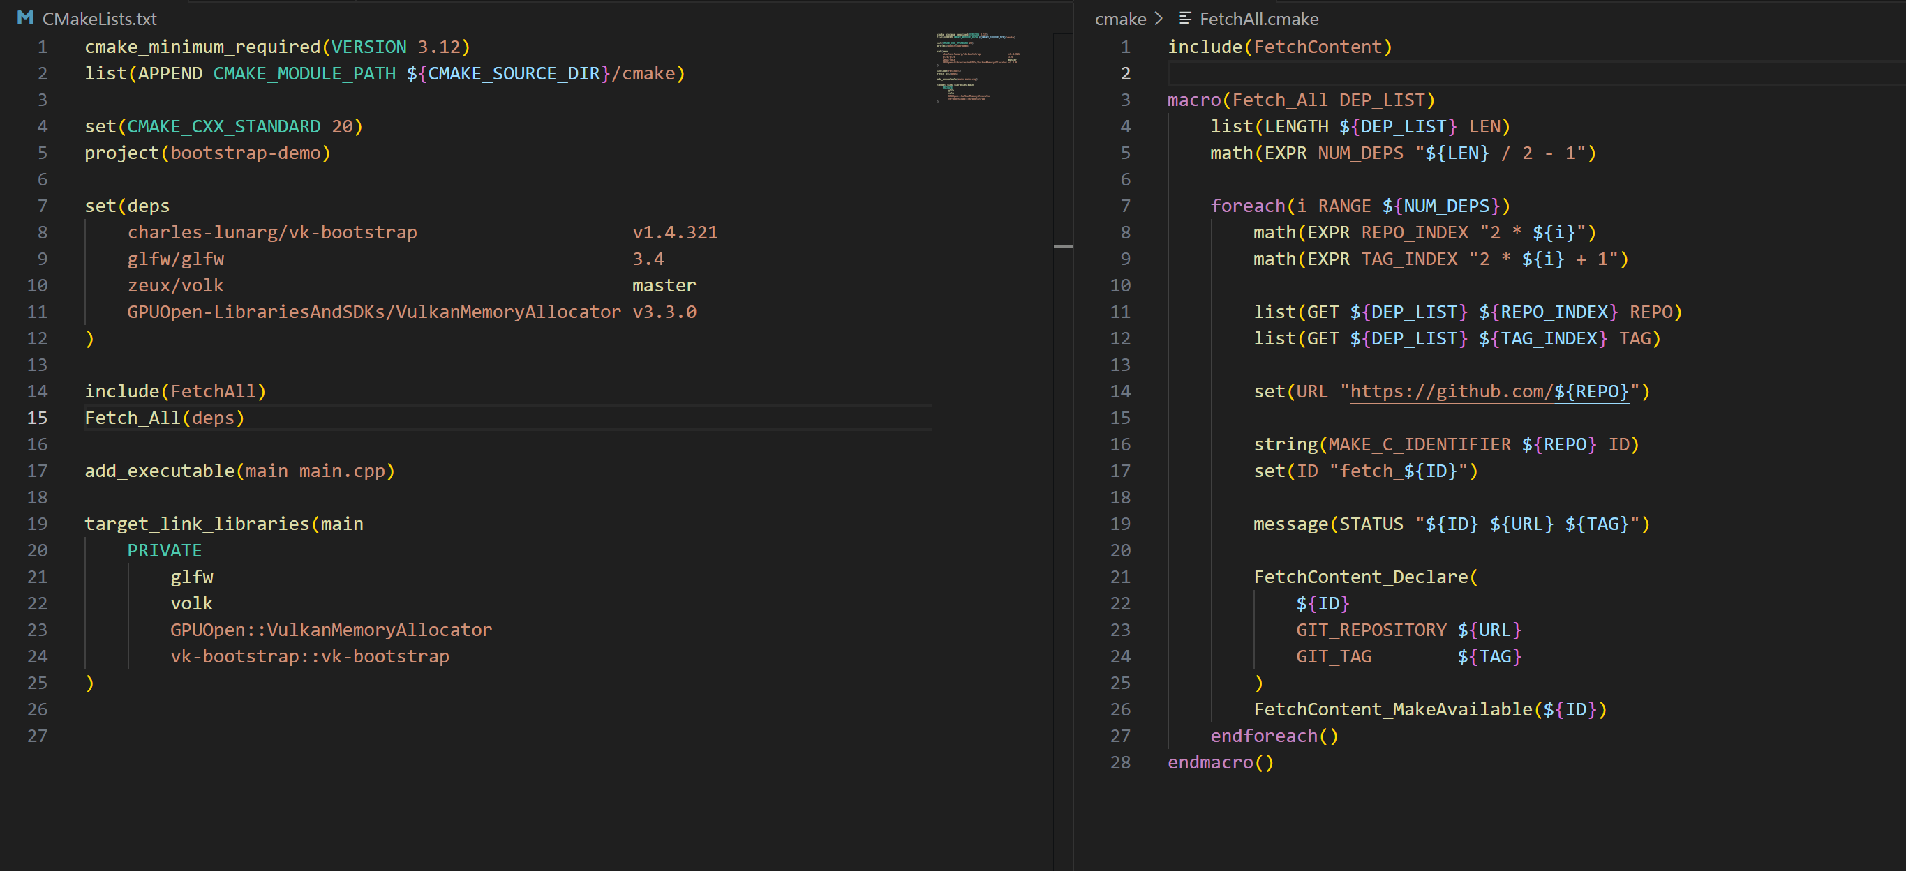Click message(STATUS on line 19

[1328, 524]
